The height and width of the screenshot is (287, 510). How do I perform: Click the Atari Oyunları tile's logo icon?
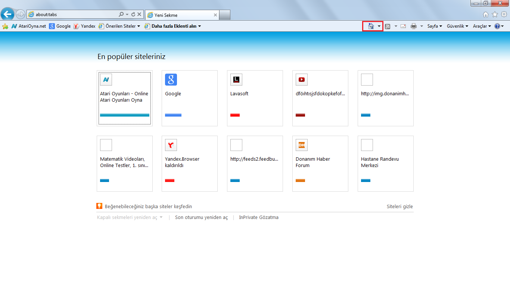point(106,80)
